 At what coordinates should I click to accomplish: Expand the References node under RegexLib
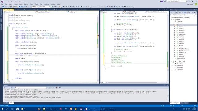[x=173, y=23]
